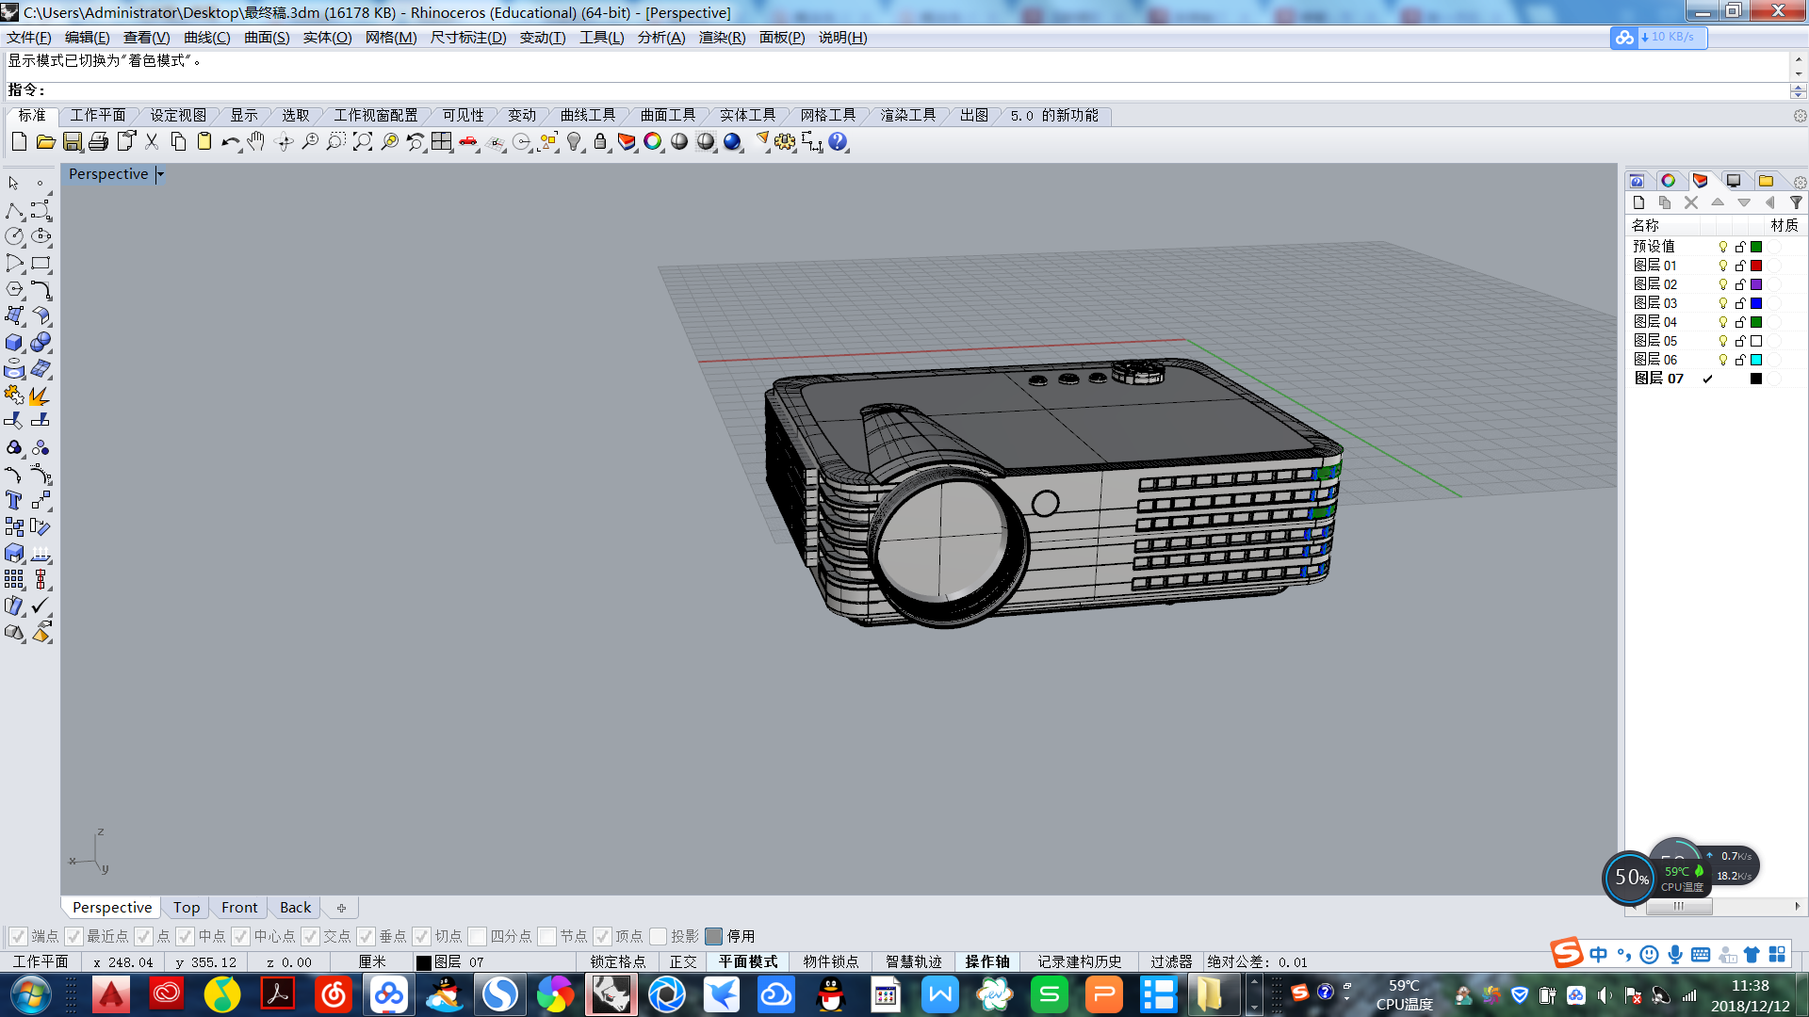This screenshot has width=1809, height=1017.
Task: Switch to the Front viewport tab
Action: click(x=239, y=908)
